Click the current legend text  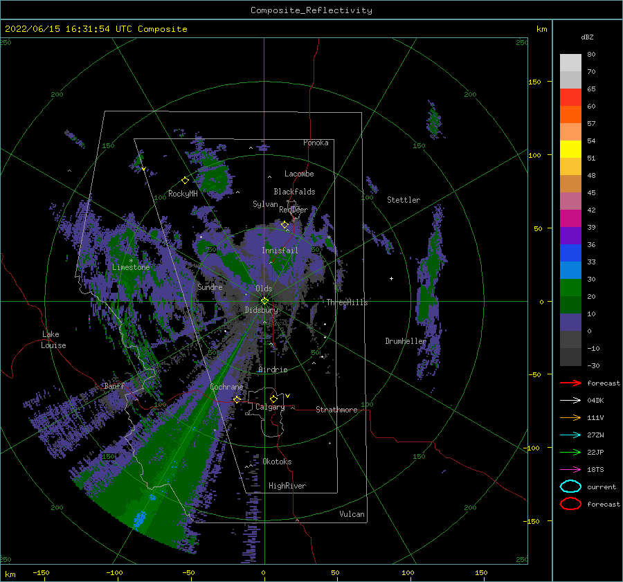coord(602,486)
